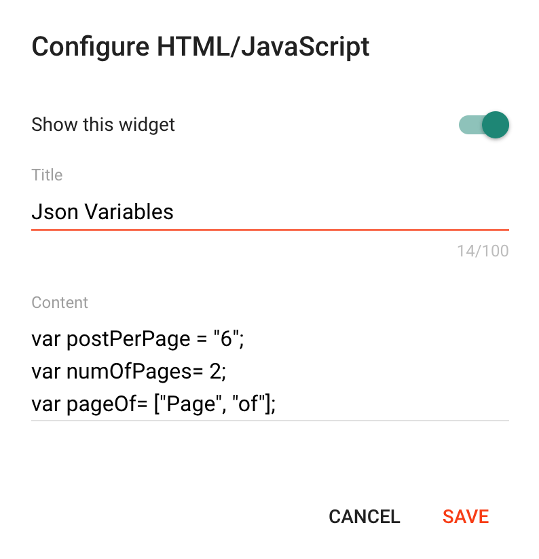The height and width of the screenshot is (559, 539).
Task: Toggle the Show this widget switch
Action: (484, 125)
